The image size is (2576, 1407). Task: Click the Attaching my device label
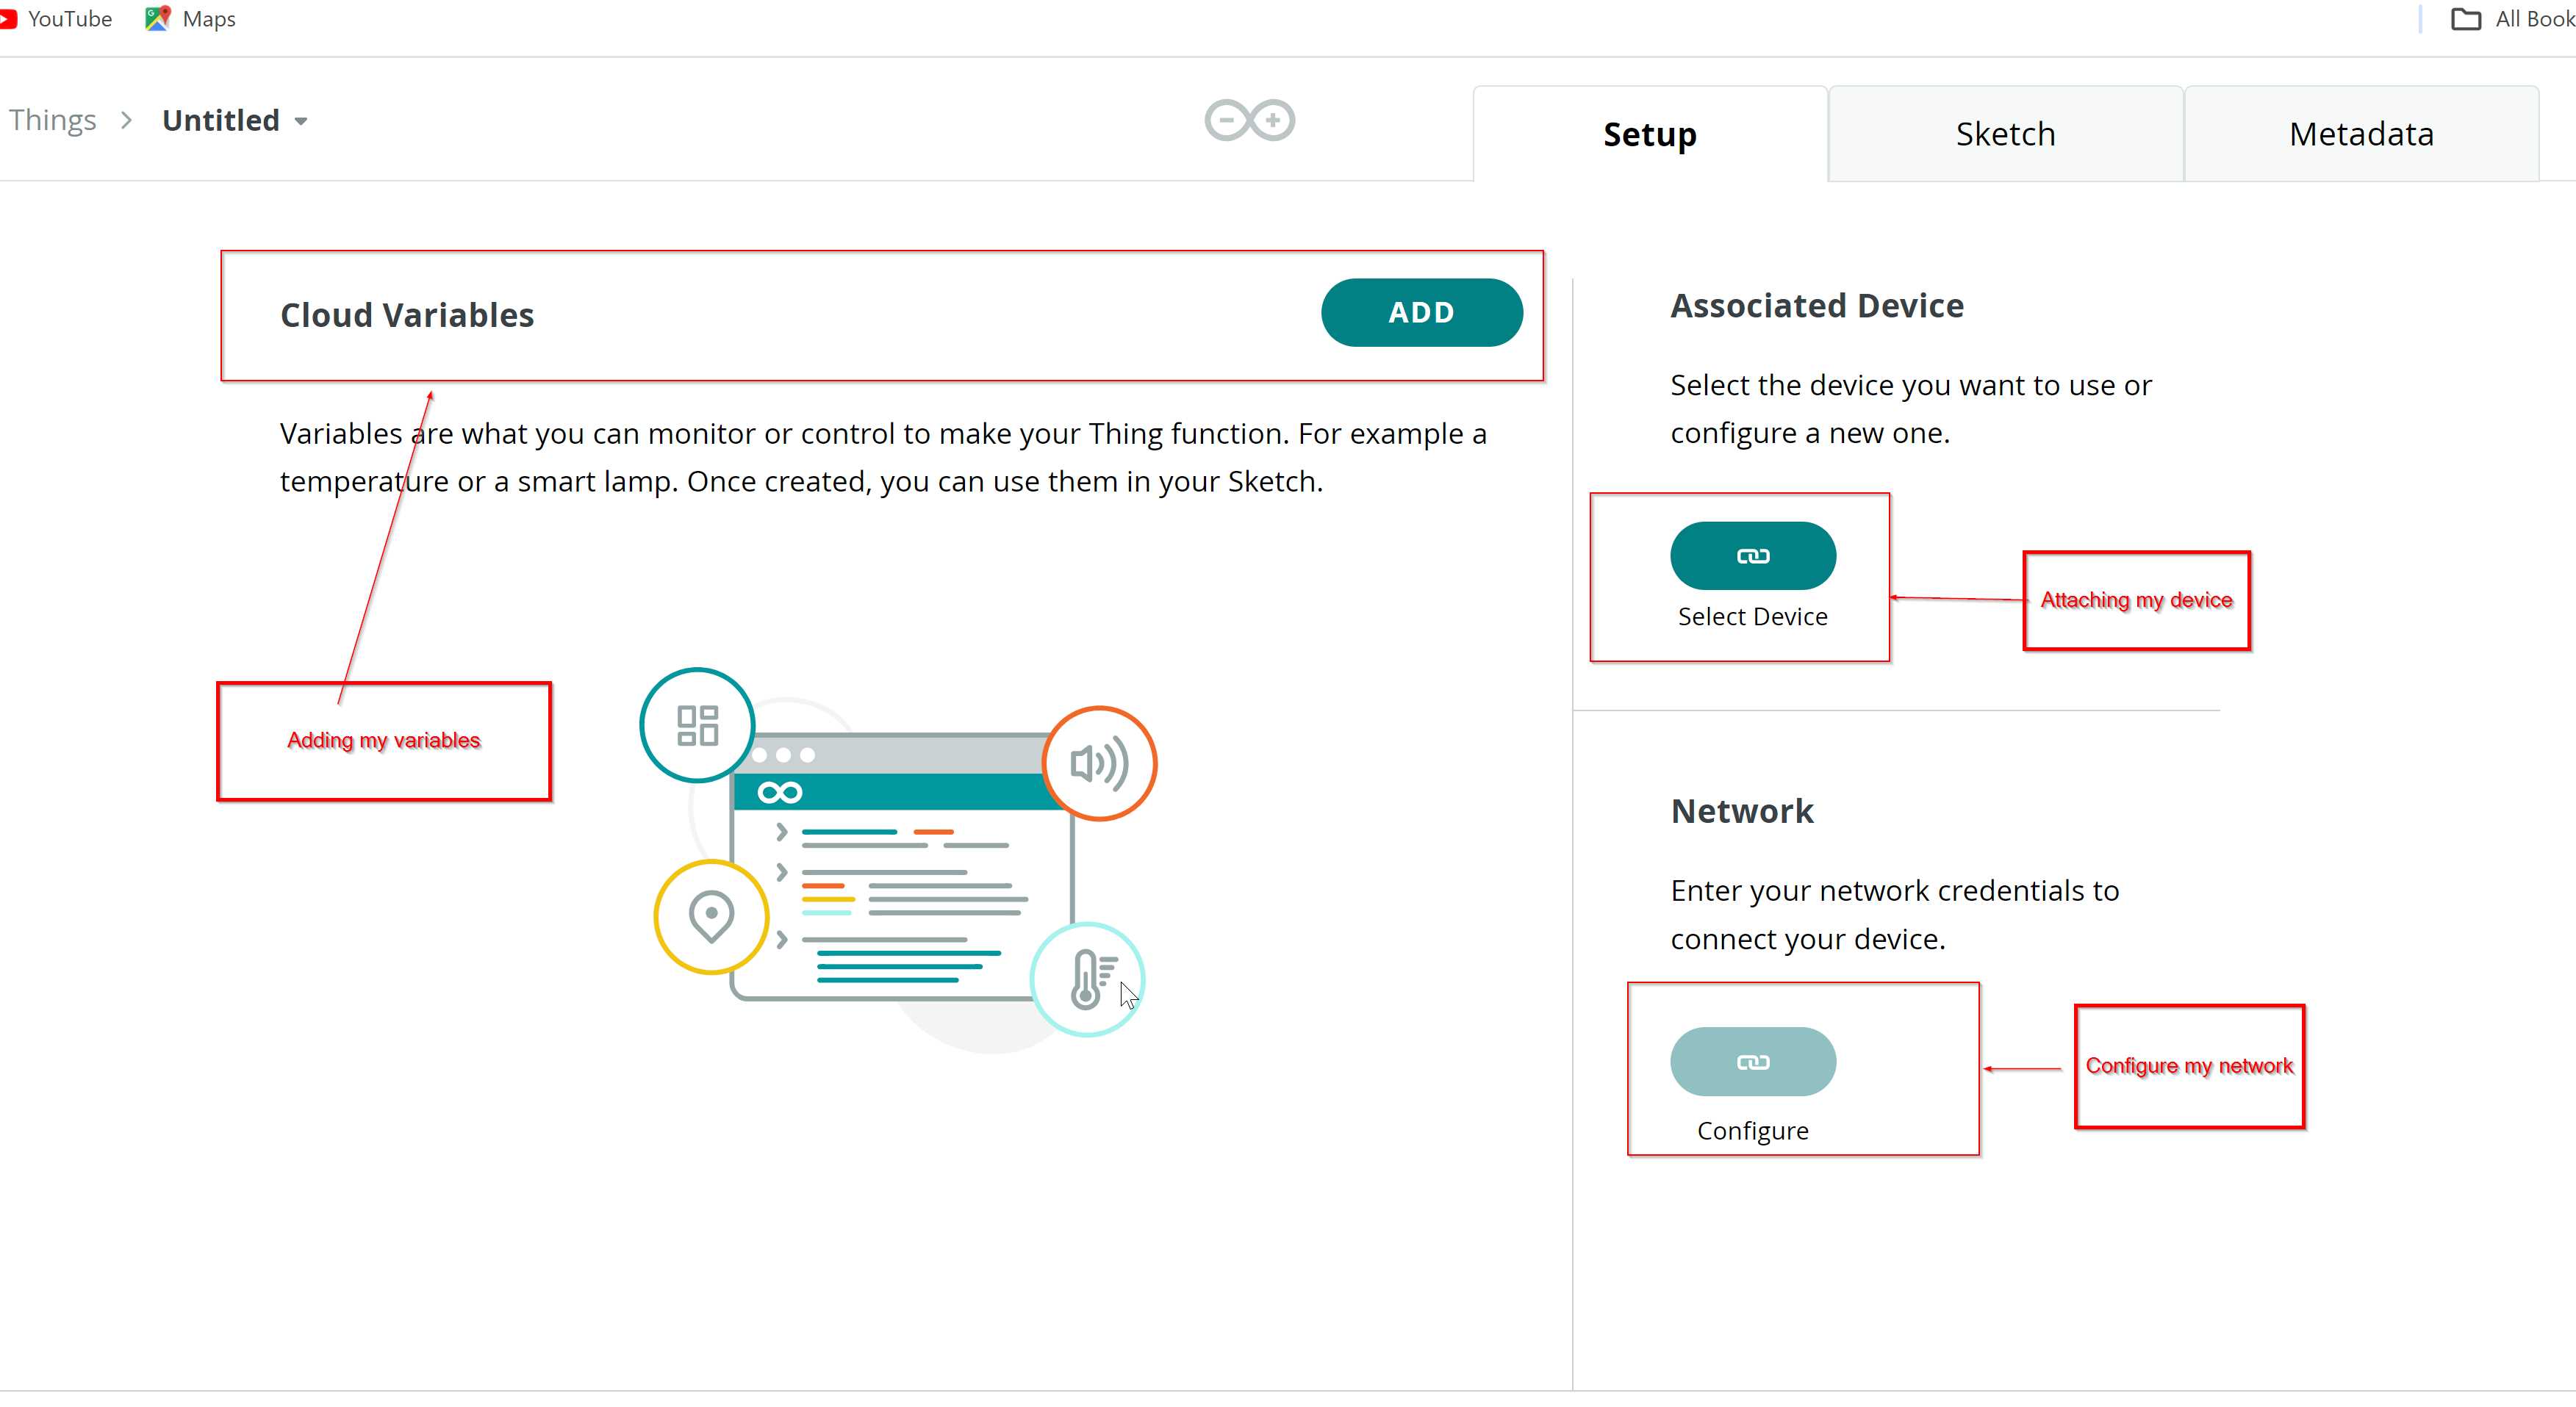click(x=2134, y=600)
